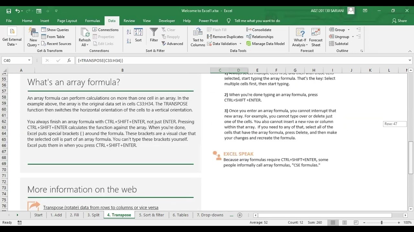Image resolution: width=414 pixels, height=232 pixels.
Task: Click the Insert Function fx icon
Action: [x=69, y=61]
